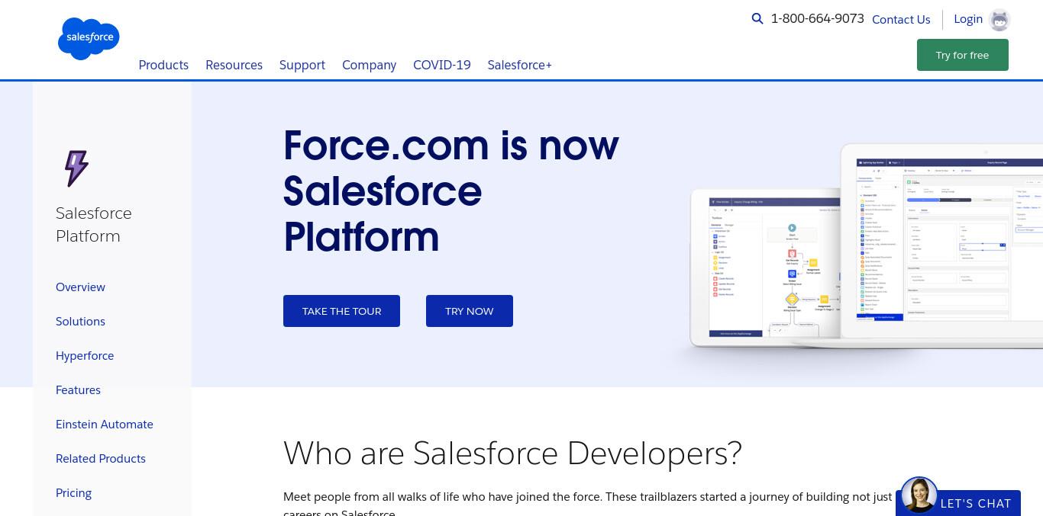Open the Salesforce+ menu item
The height and width of the screenshot is (516, 1043).
coord(520,65)
